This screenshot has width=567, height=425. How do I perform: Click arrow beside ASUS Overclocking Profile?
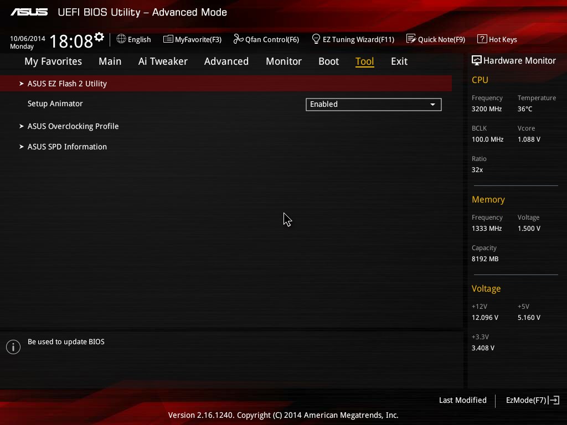22,126
